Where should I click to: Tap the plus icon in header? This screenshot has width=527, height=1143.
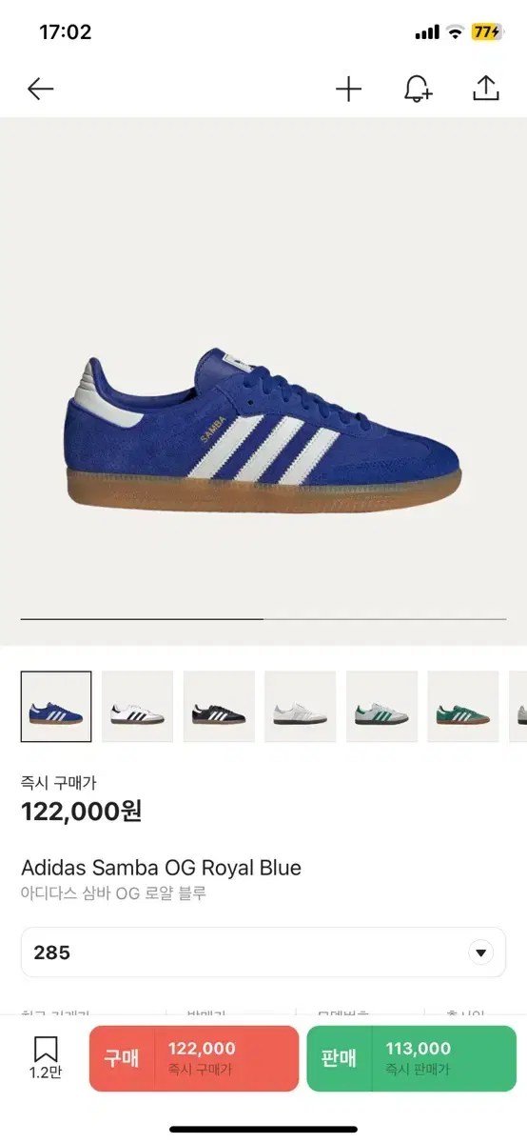pyautogui.click(x=349, y=90)
